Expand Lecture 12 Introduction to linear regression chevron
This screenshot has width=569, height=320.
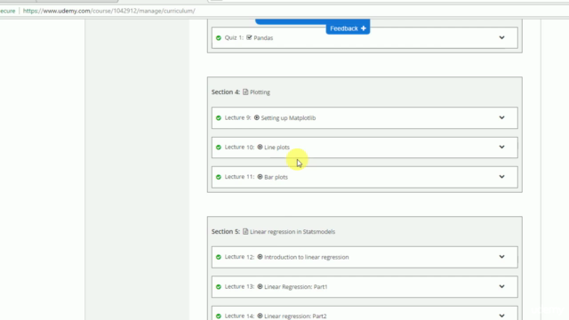tap(501, 257)
